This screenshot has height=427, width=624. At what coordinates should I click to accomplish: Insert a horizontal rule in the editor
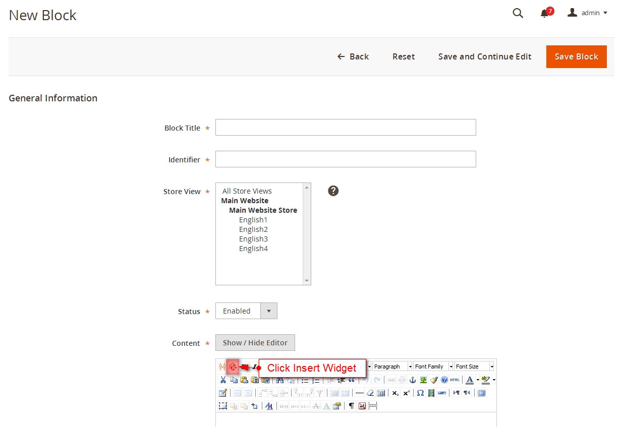(360, 392)
